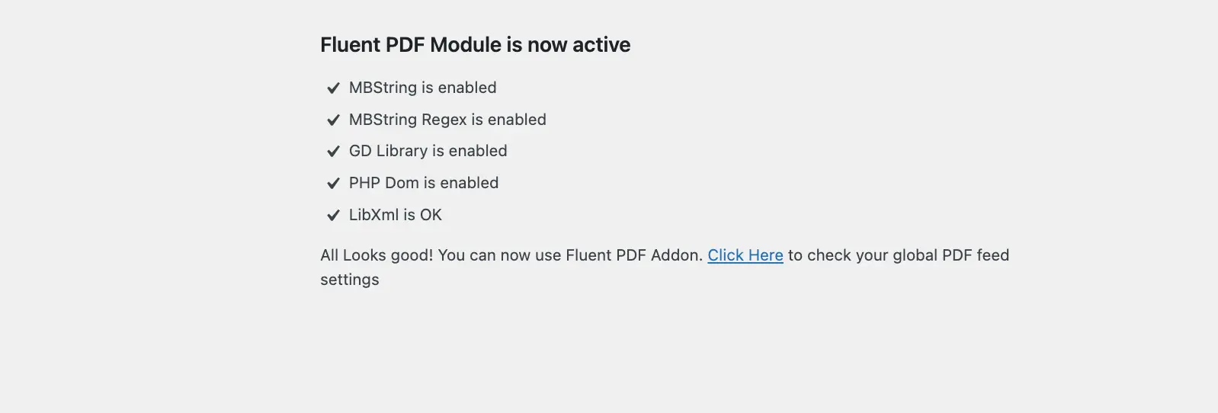Click the PHP Dom checkmark icon
Viewport: 1218px width, 413px height.
333,184
